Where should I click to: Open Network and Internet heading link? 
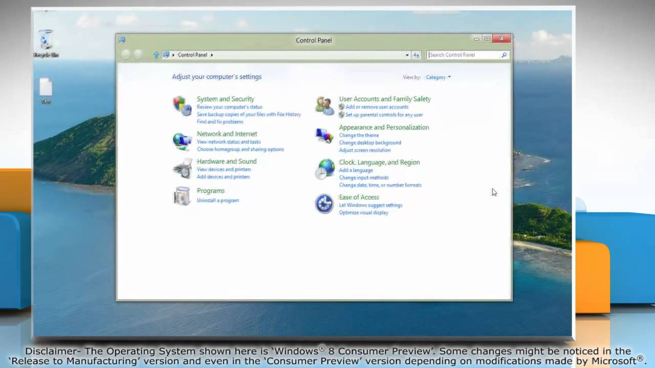[227, 134]
